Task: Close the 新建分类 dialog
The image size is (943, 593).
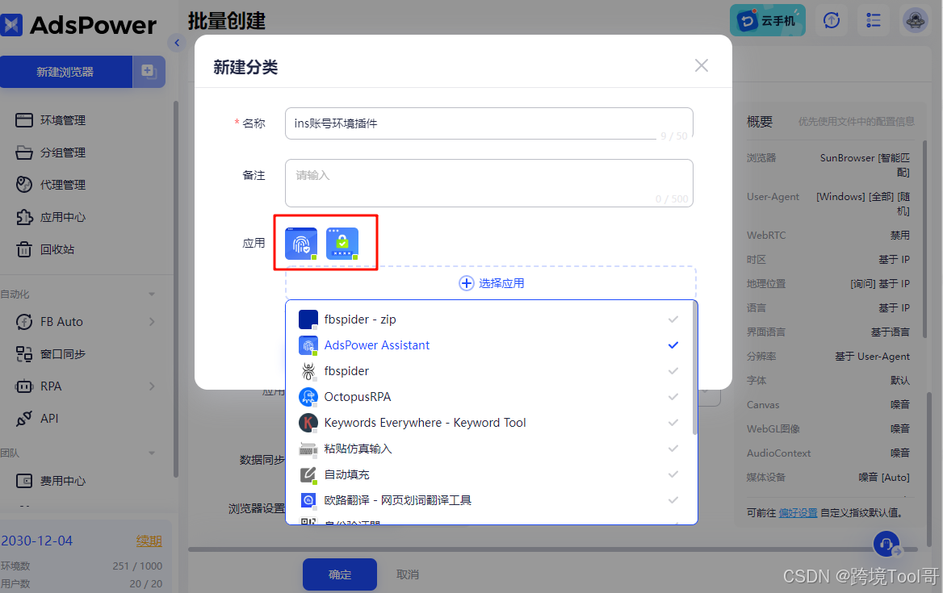Action: (702, 65)
